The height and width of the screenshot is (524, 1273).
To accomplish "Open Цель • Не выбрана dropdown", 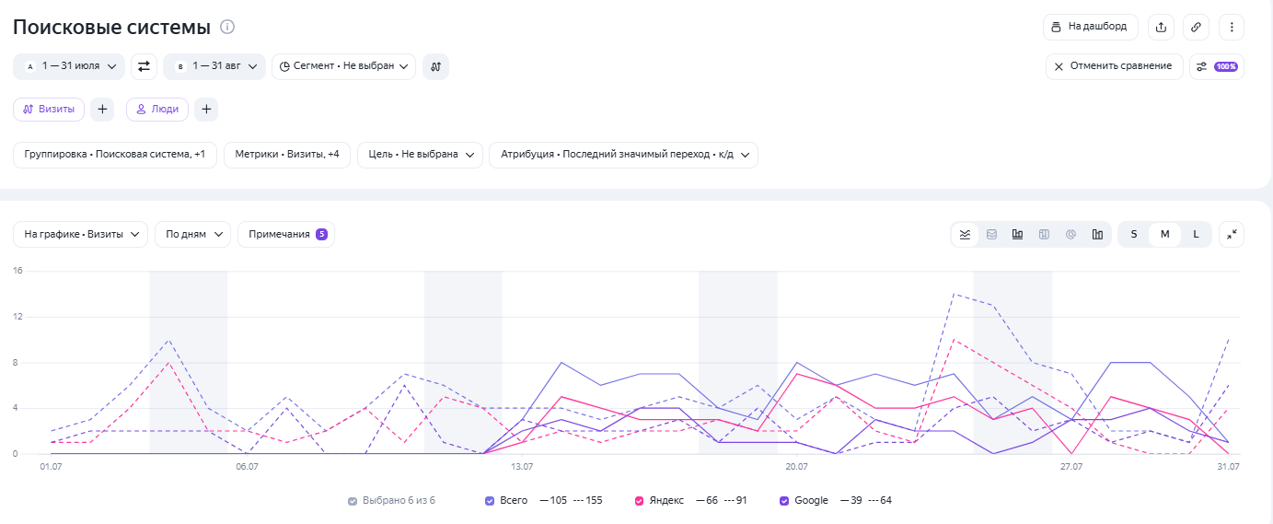I will click(x=420, y=155).
